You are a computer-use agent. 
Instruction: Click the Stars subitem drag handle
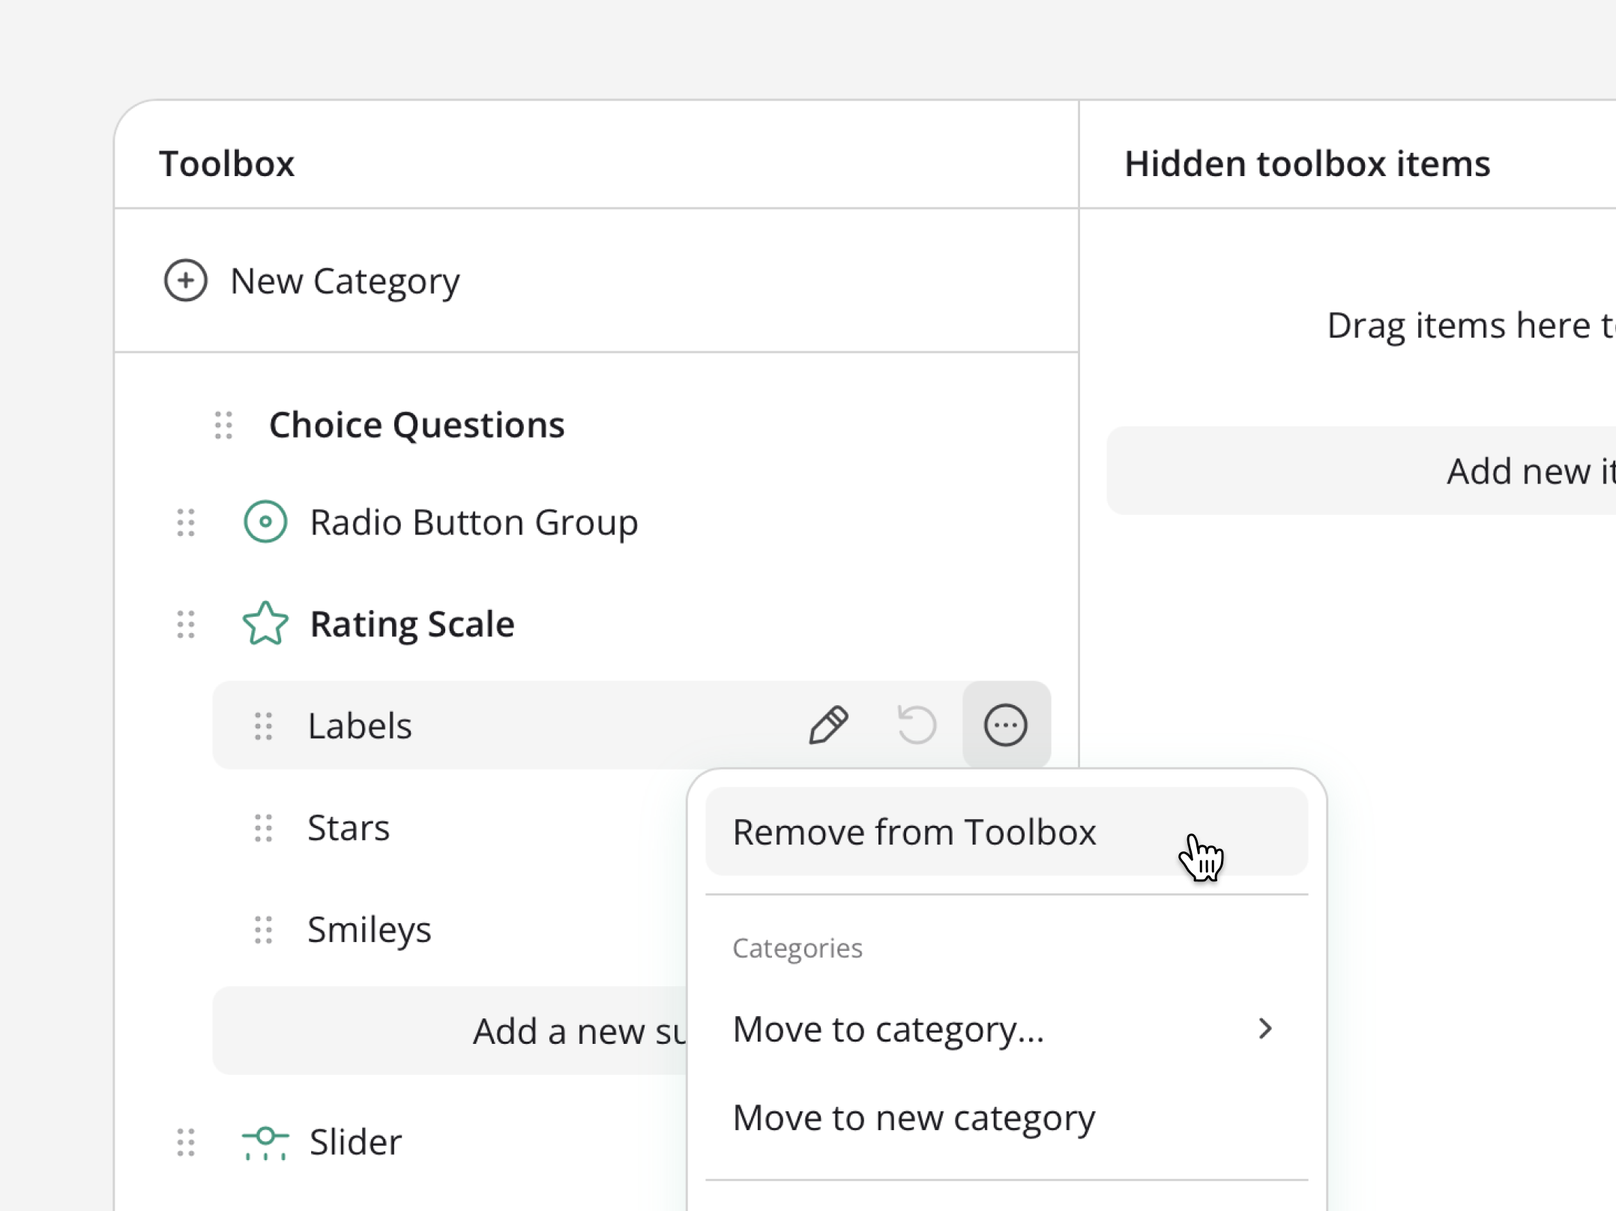coord(263,828)
